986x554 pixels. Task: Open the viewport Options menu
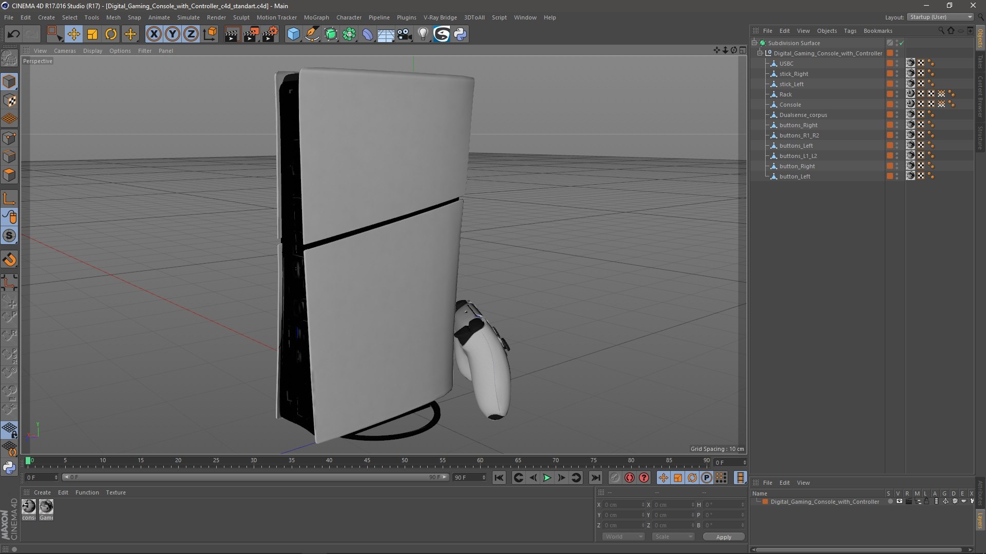tap(120, 51)
